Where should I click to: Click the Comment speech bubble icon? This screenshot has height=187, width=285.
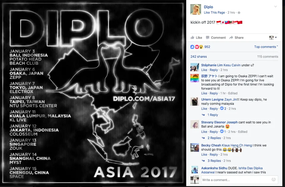(207, 38)
